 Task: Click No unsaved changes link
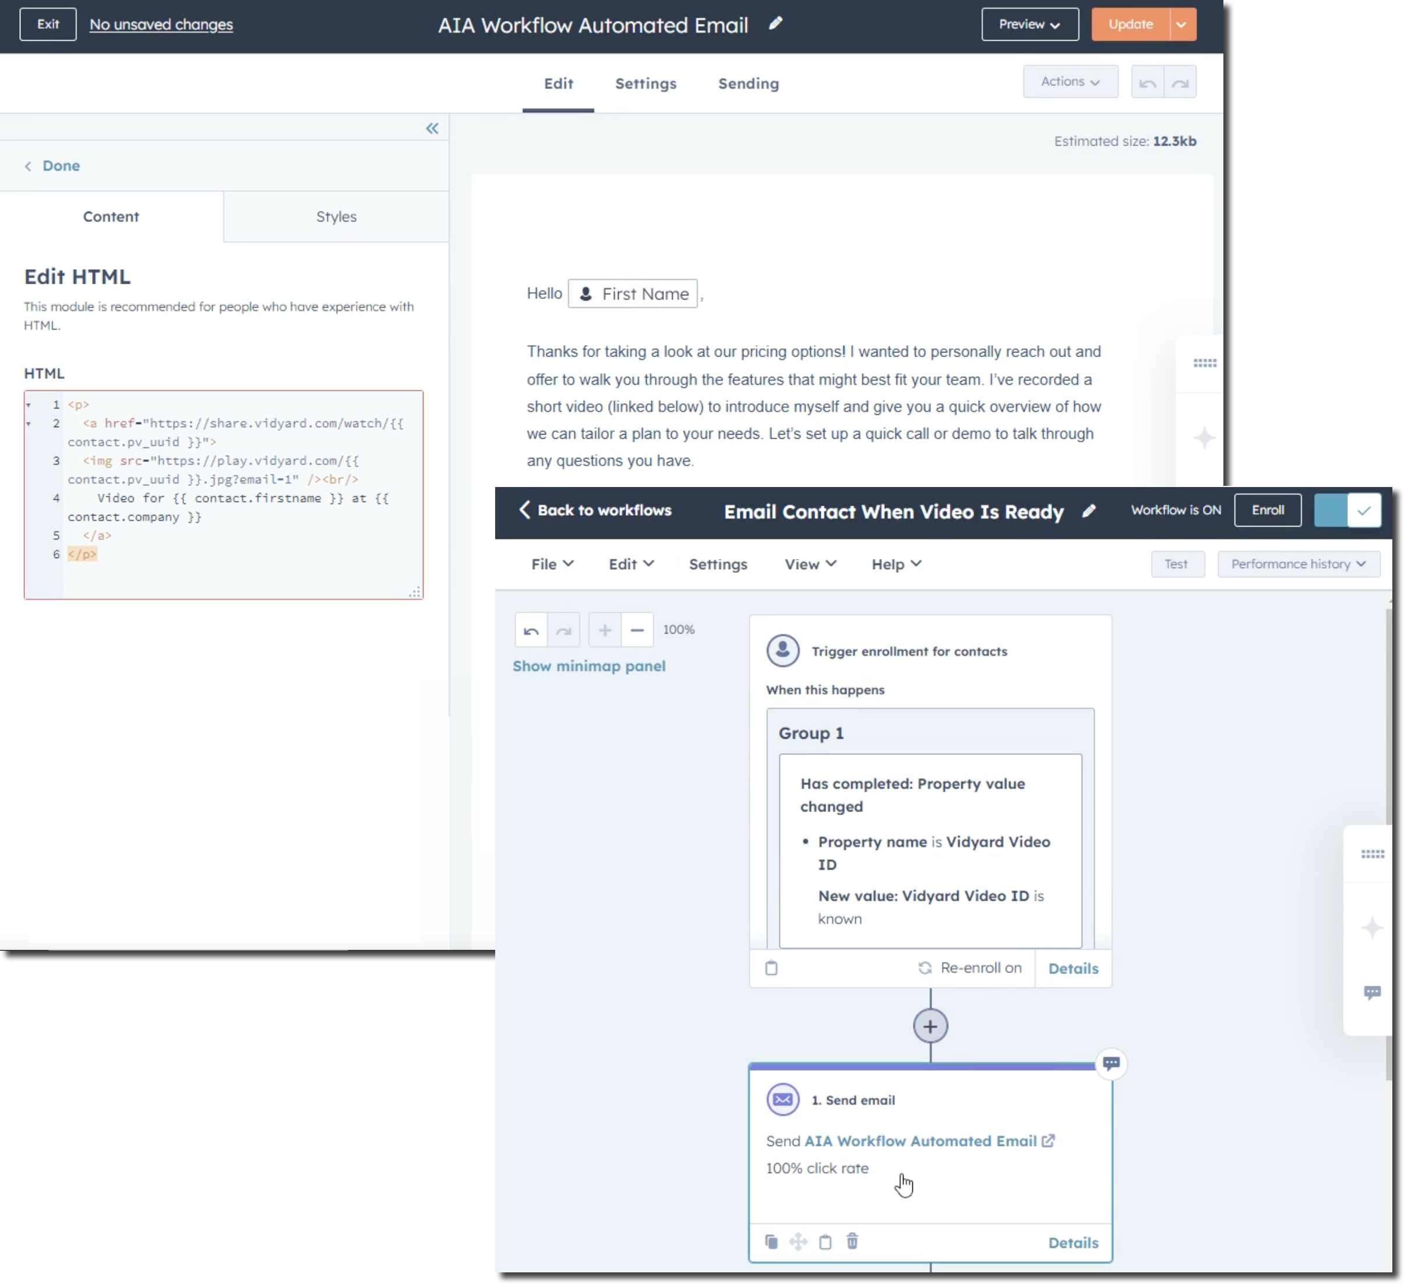click(161, 24)
